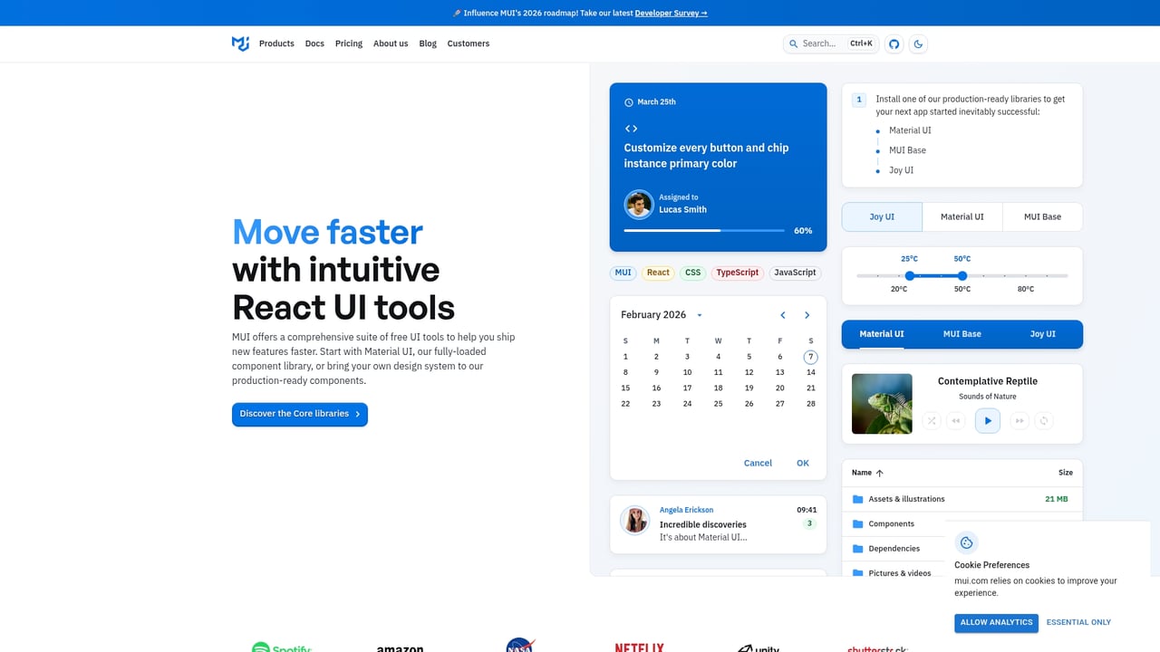Open the Developer Survey link
The width and height of the screenshot is (1160, 652).
tap(668, 13)
